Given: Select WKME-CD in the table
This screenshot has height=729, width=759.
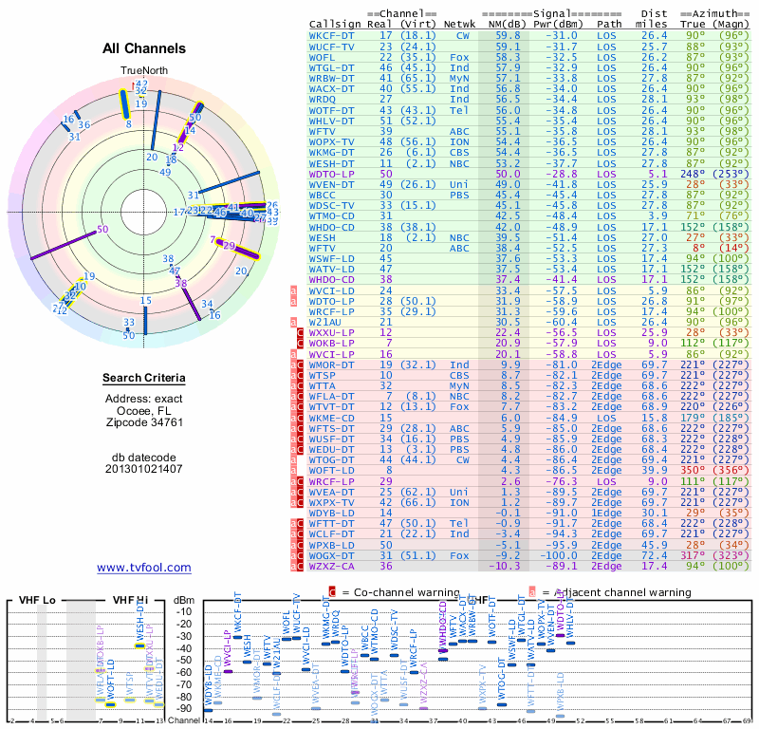Looking at the screenshot, I should (331, 418).
